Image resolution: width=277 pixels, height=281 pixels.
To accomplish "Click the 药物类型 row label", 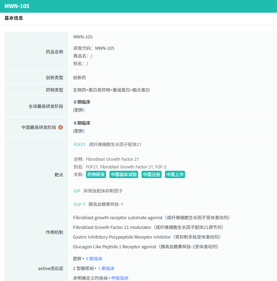I will (55, 90).
